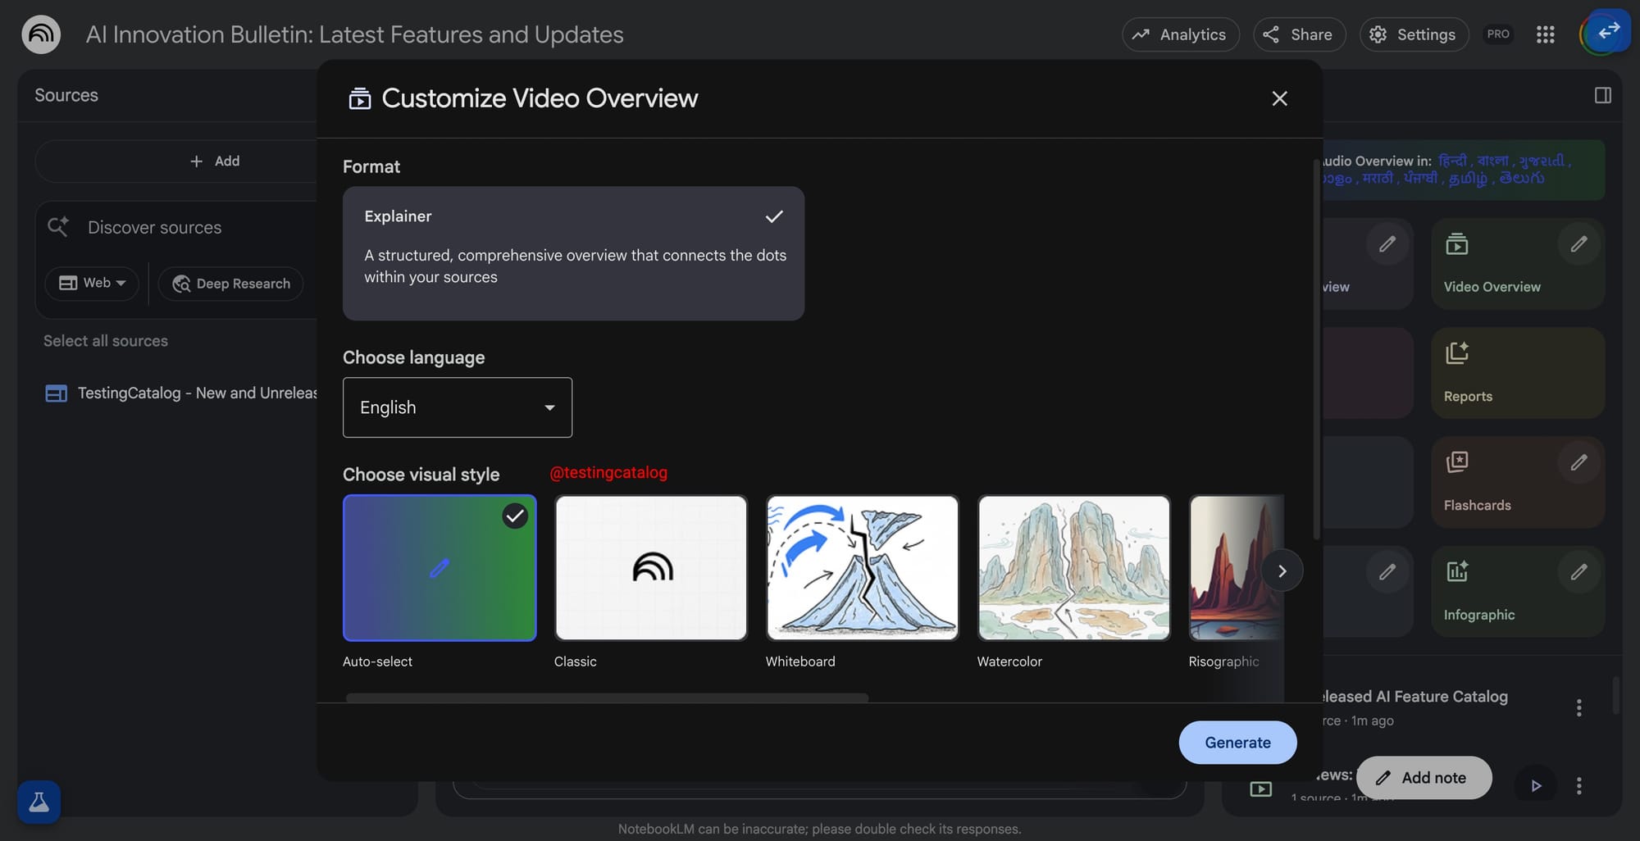
Task: Click the NotebookLM logo icon
Action: (41, 34)
